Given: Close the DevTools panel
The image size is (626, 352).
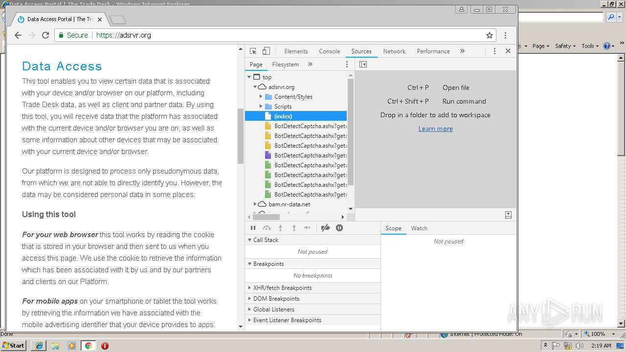Looking at the screenshot, I should (x=508, y=51).
